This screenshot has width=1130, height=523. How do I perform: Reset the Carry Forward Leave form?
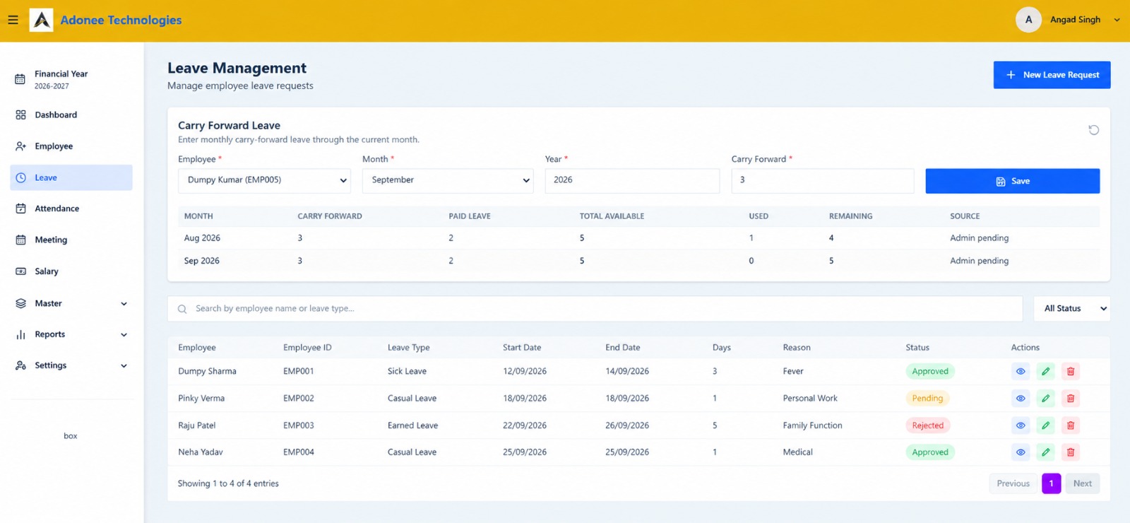tap(1093, 130)
